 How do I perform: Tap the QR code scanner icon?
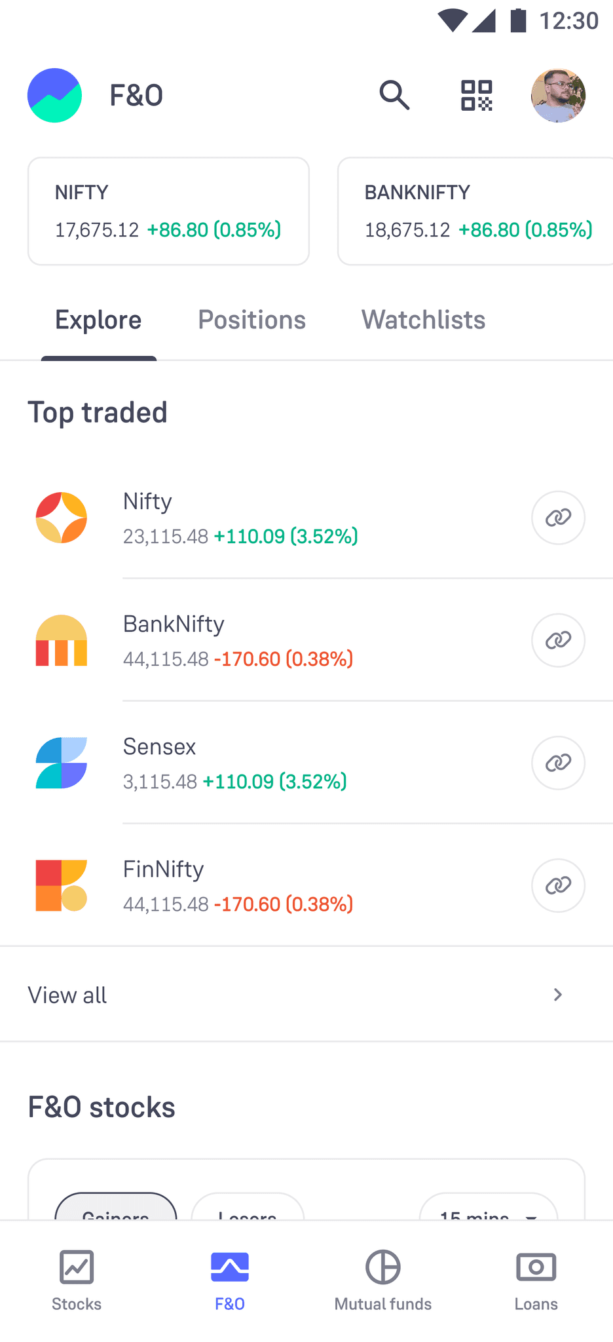coord(476,96)
